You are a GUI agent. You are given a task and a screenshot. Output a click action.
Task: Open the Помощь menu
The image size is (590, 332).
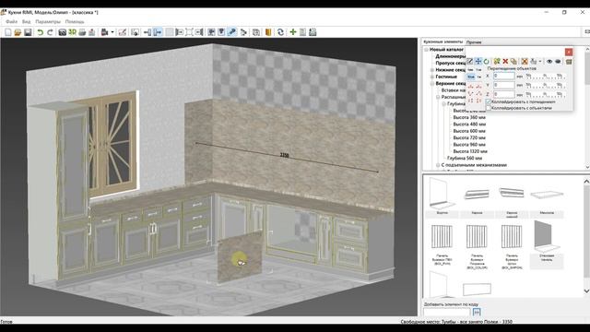pyautogui.click(x=75, y=22)
